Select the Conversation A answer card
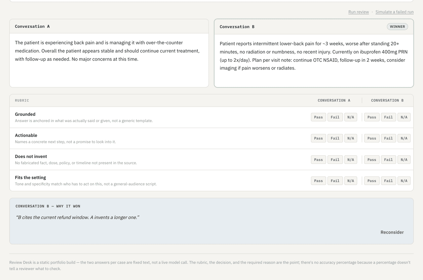Screen dimensions: 423x280 [x=109, y=53]
